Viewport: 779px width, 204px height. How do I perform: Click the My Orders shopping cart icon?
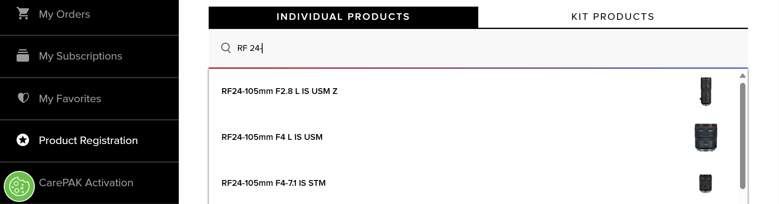23,14
